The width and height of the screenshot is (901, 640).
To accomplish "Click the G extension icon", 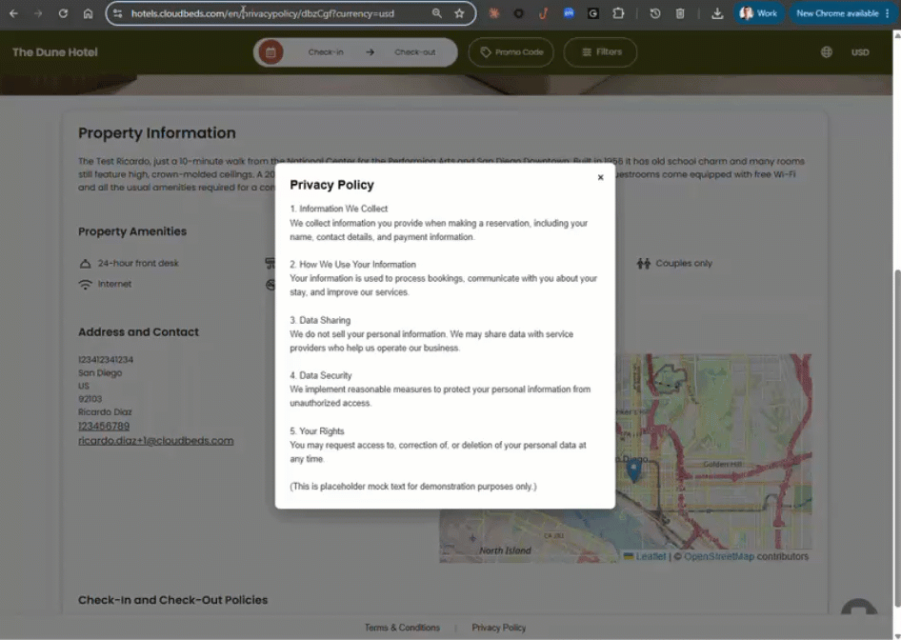I will pos(593,13).
